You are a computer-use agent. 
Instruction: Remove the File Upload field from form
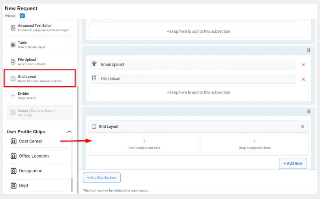(303, 79)
